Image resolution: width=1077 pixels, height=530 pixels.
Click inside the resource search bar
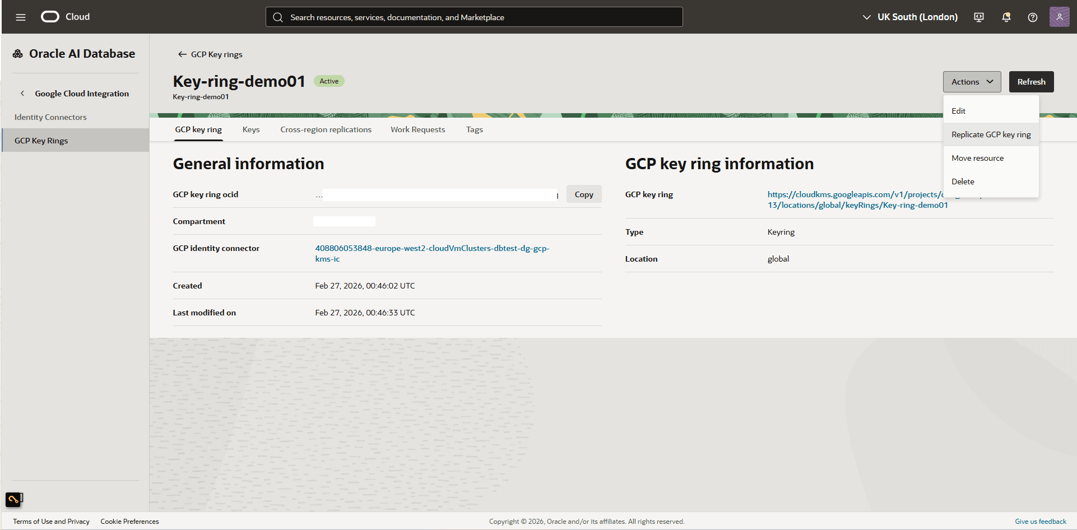point(473,17)
